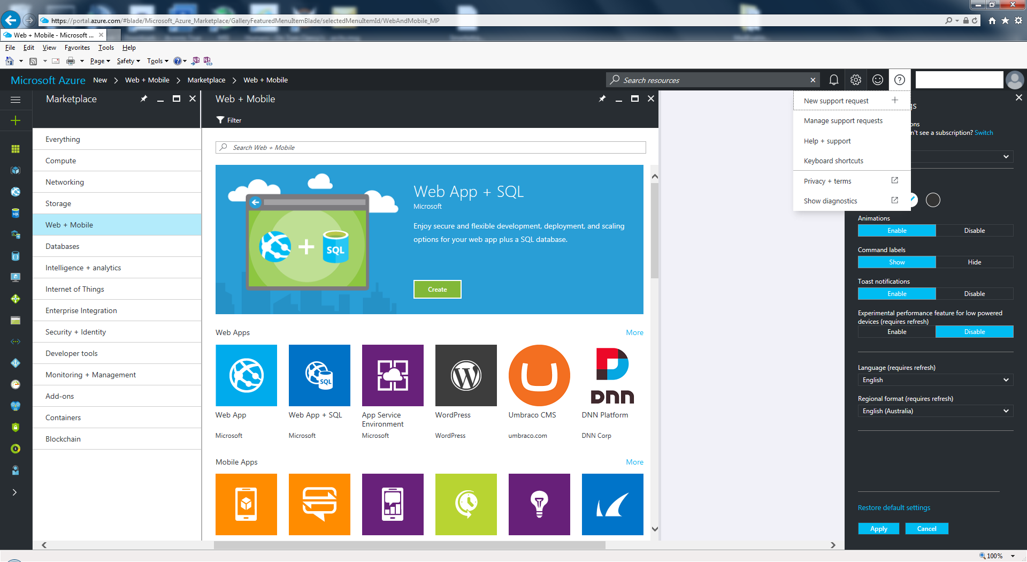Click the feedback smiley icon
The width and height of the screenshot is (1027, 562).
[878, 80]
